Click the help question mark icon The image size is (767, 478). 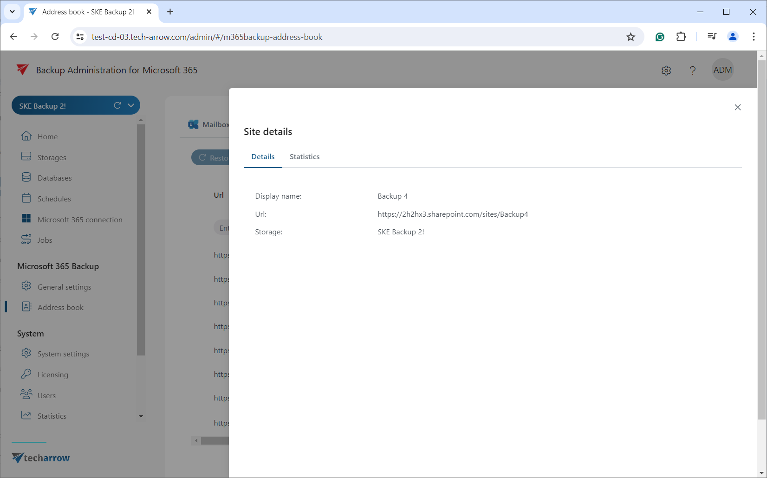click(x=692, y=71)
